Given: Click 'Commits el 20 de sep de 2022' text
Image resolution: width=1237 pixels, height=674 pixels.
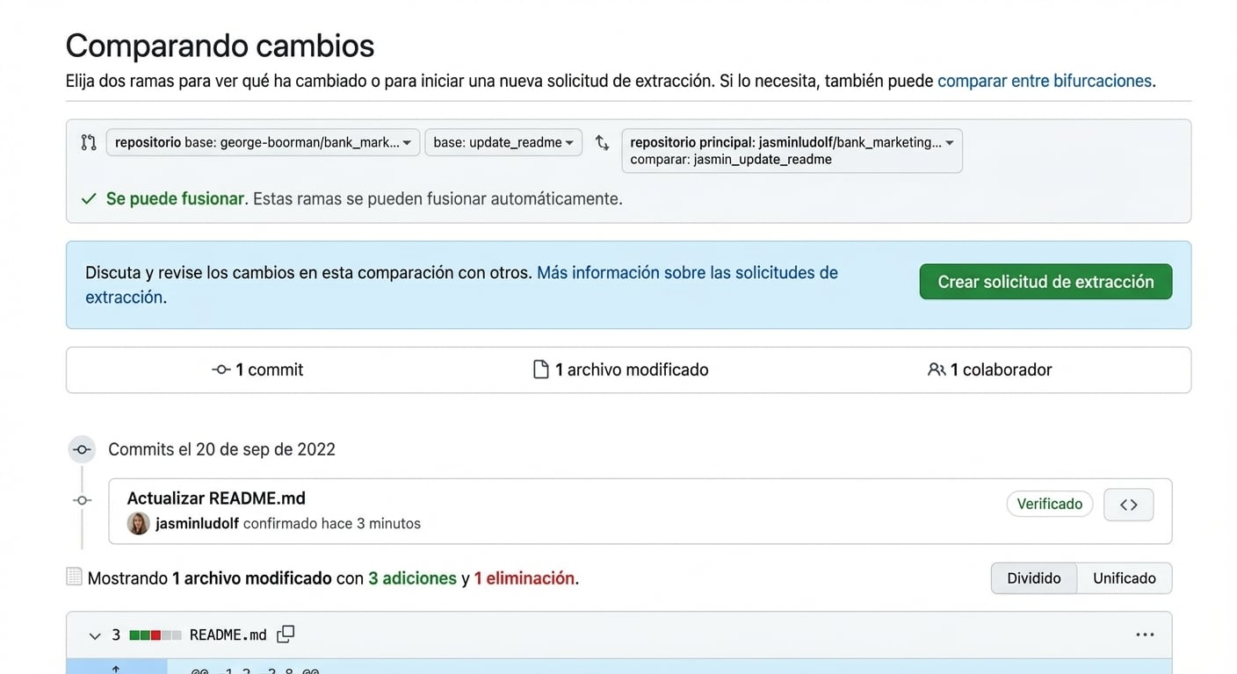Looking at the screenshot, I should click(221, 449).
